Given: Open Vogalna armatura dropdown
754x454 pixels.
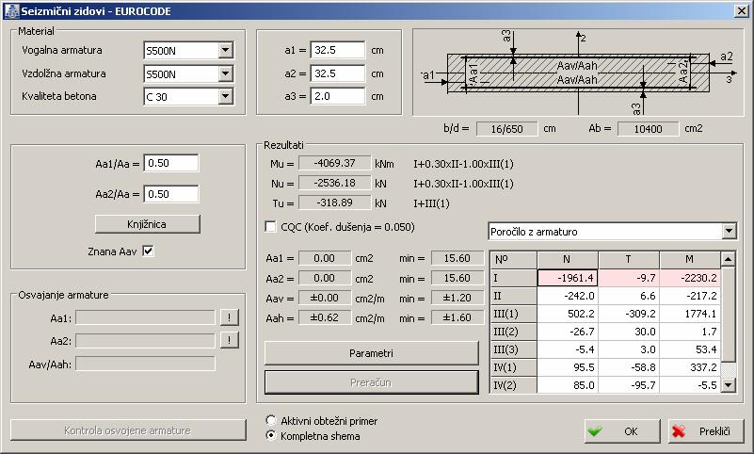Looking at the screenshot, I should click(226, 50).
